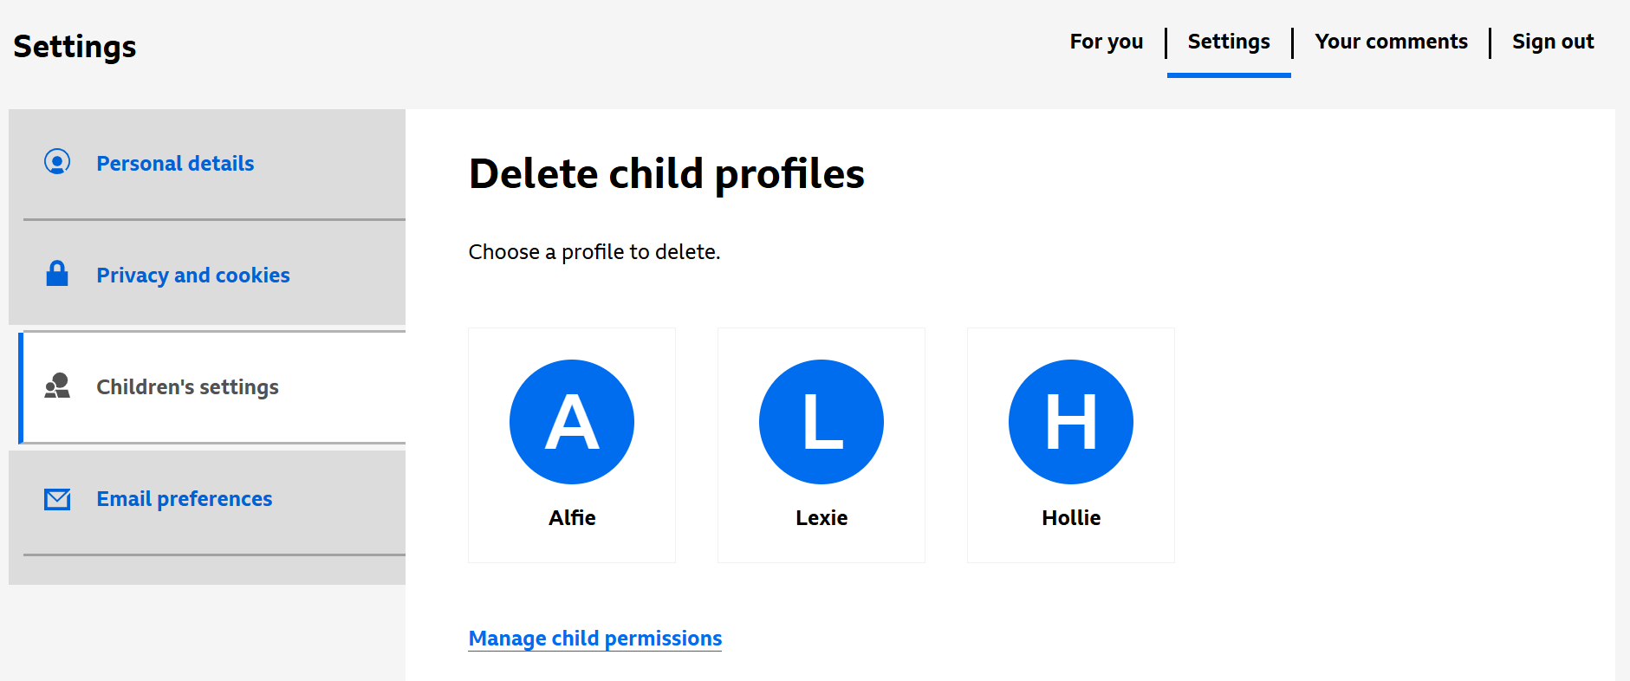Open Personal details settings
This screenshot has width=1630, height=681.
(x=175, y=163)
